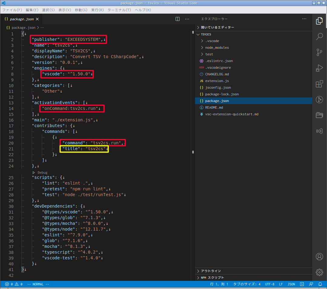This screenshot has width=327, height=289.
Task: Place cursor on line 16 main entry
Action: pyautogui.click(x=65, y=120)
